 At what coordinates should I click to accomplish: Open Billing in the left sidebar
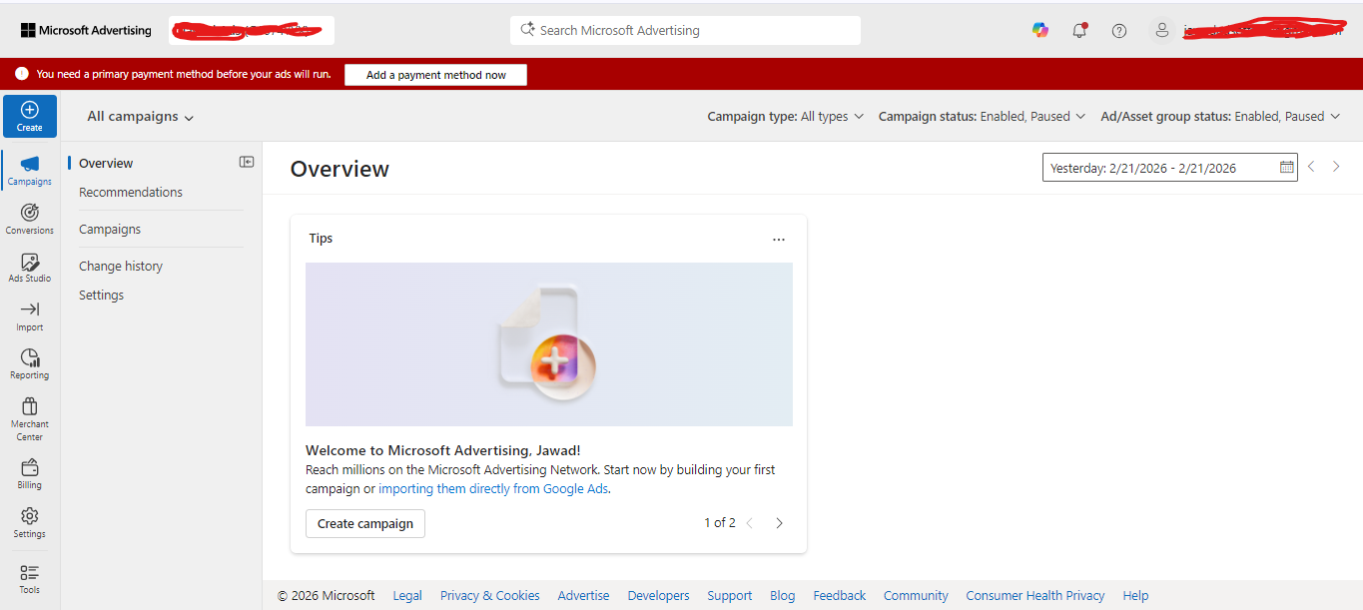click(30, 473)
